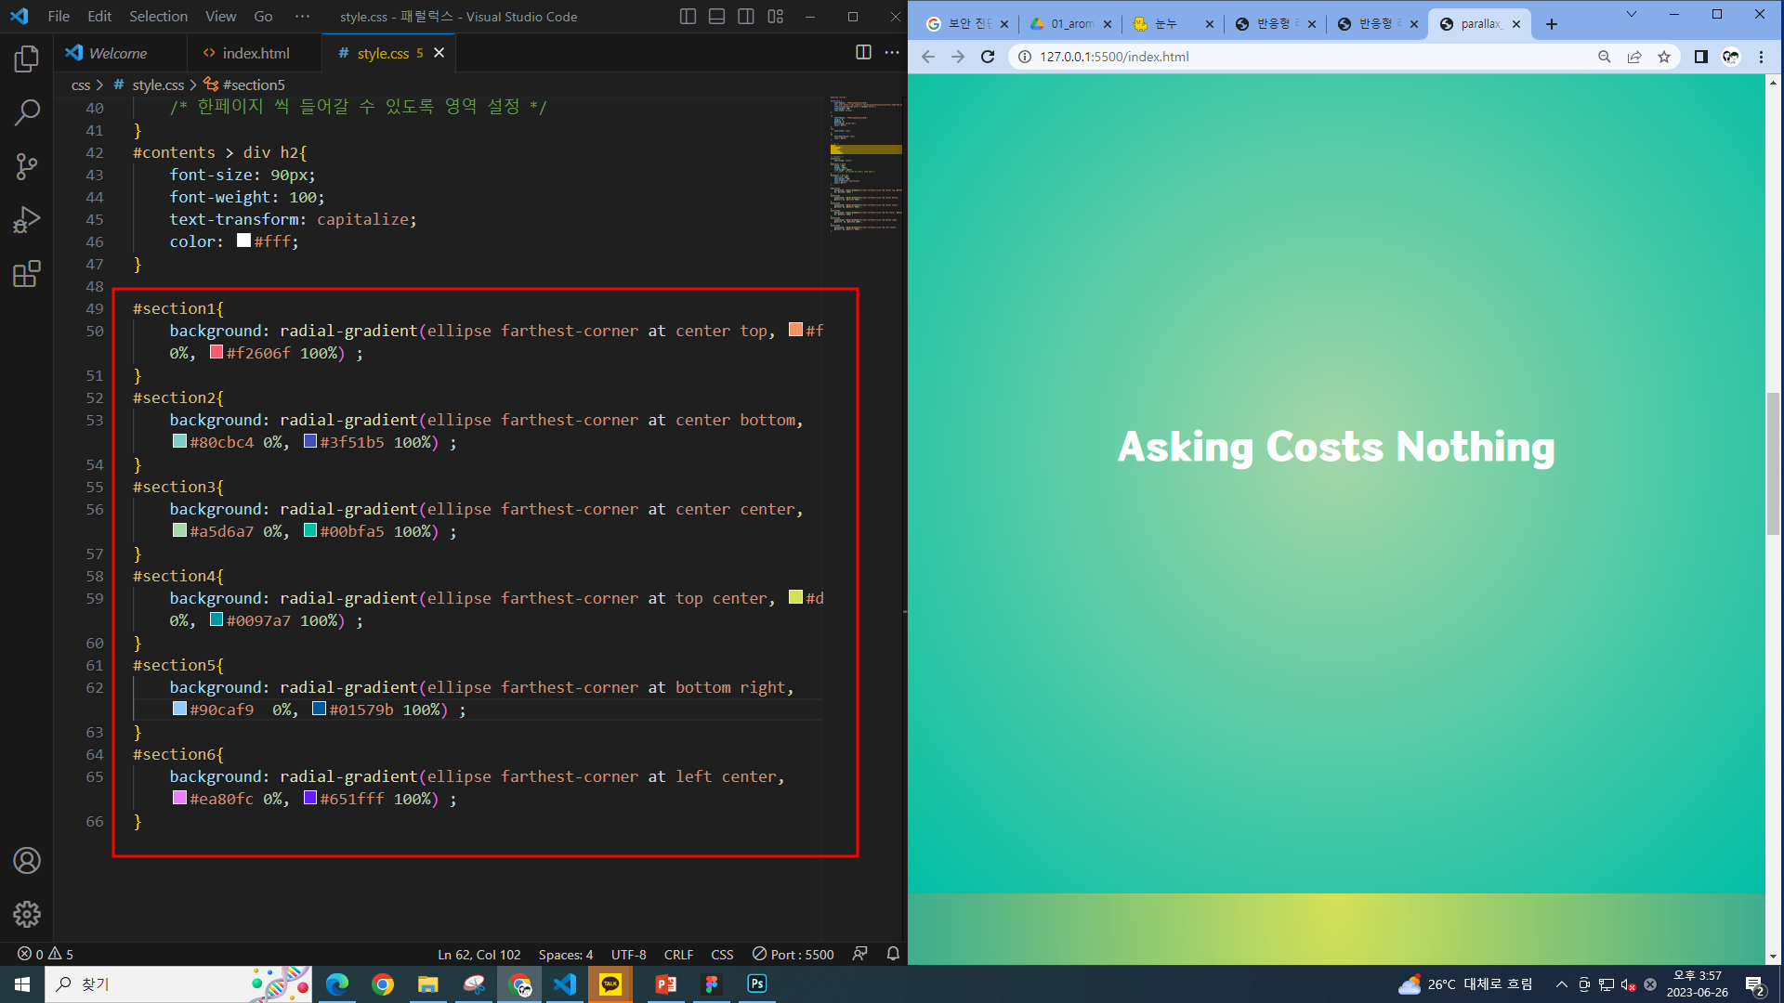
Task: Click the Accounts icon in activity bar
Action: click(27, 861)
